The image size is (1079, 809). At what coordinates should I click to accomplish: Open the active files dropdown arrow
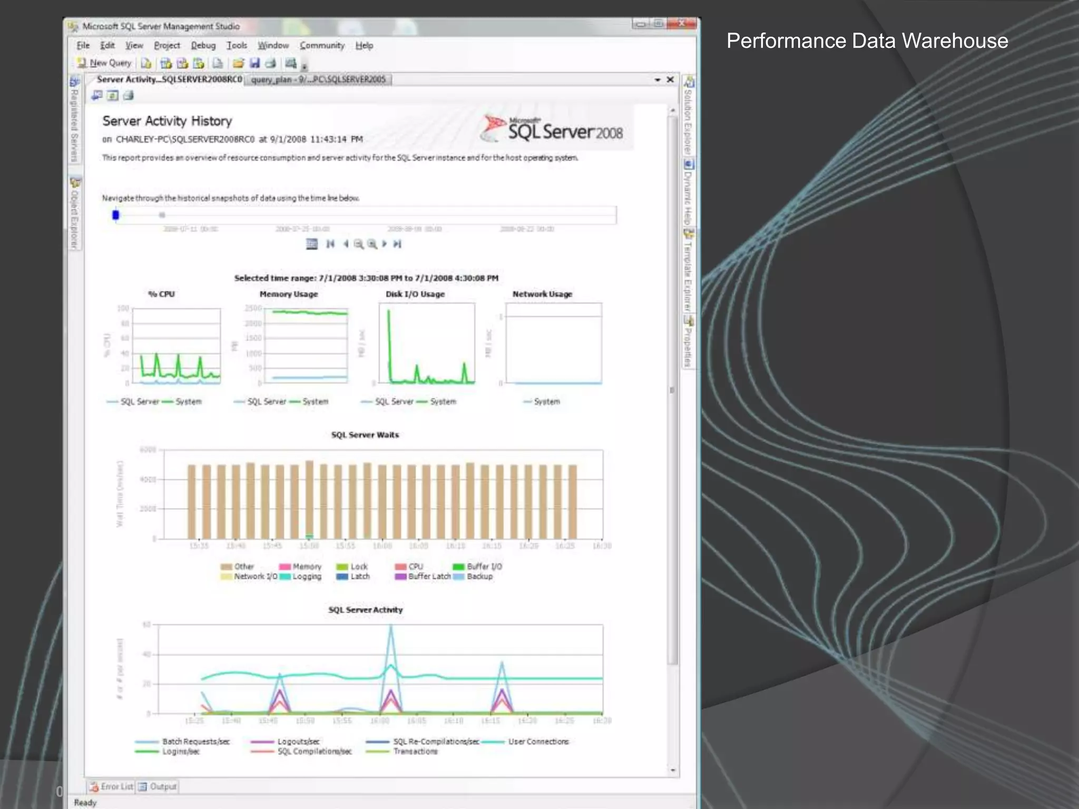pyautogui.click(x=658, y=80)
